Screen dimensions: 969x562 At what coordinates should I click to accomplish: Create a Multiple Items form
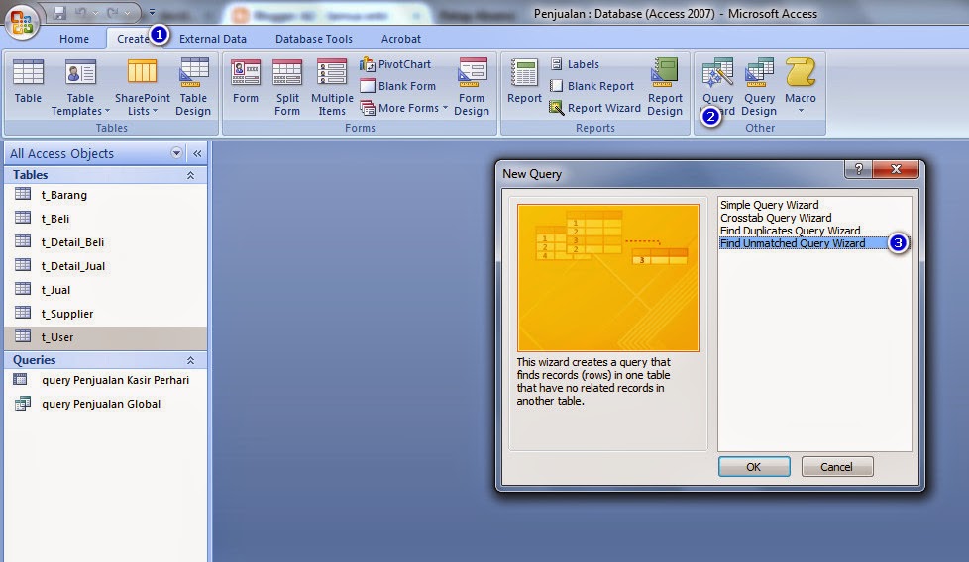tap(332, 87)
